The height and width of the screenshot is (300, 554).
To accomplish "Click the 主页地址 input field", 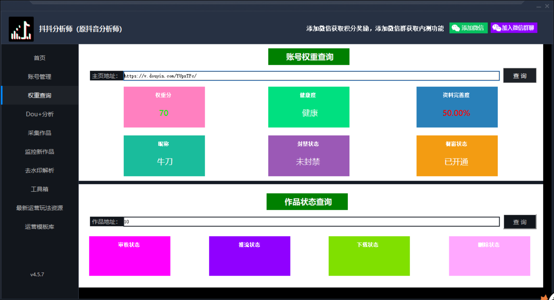I will click(x=311, y=76).
